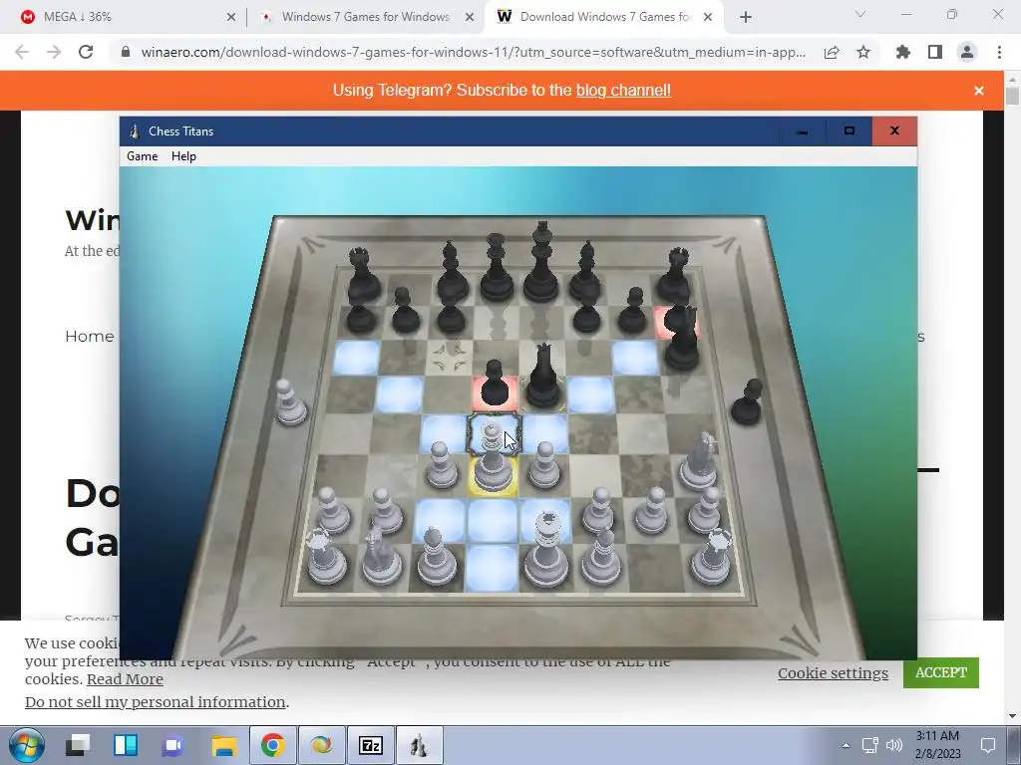The image size is (1021, 765).
Task: Dismiss the Telegram banner
Action: tap(979, 91)
